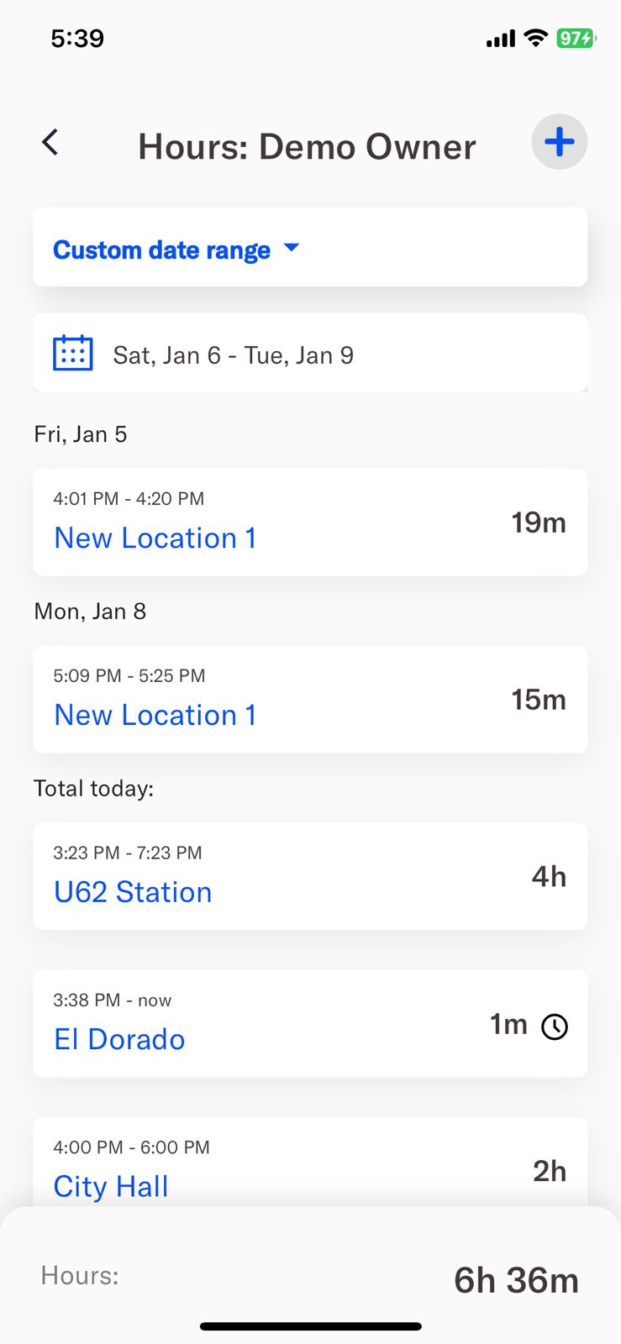Tap the 15m duration on Mon entry

[539, 700]
